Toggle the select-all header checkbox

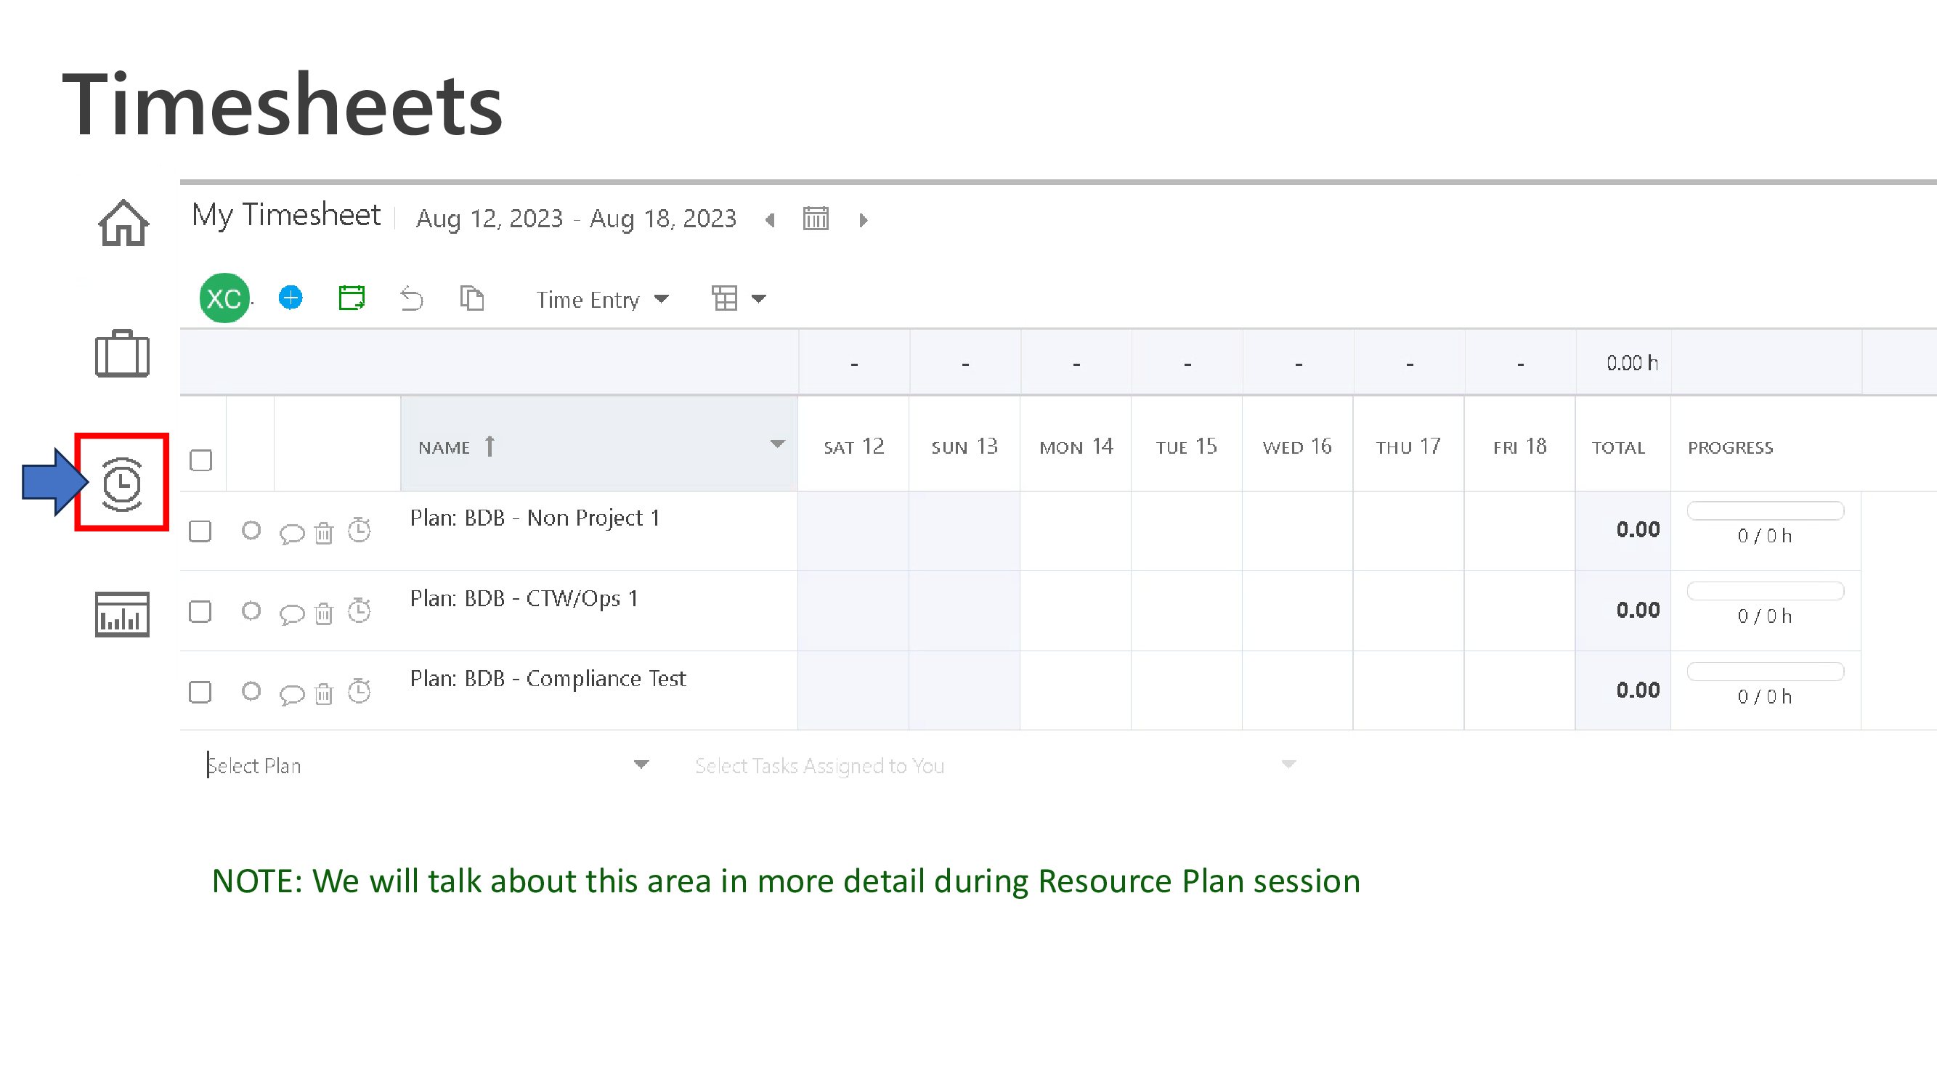(200, 460)
